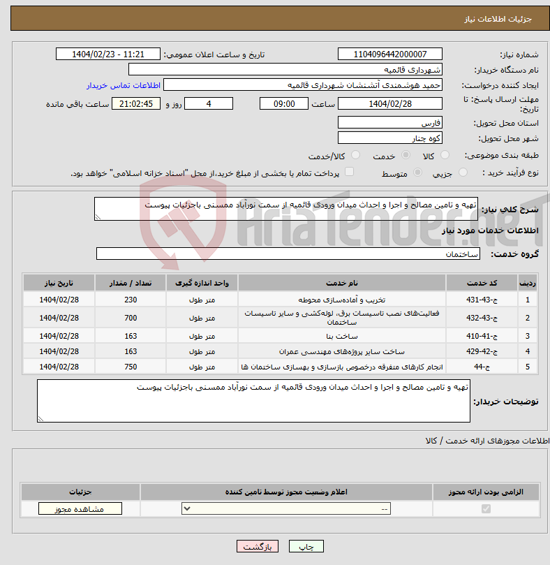Image resolution: width=550 pixels, height=565 pixels.
Task: Click the quantity cell 230
Action: tap(131, 300)
